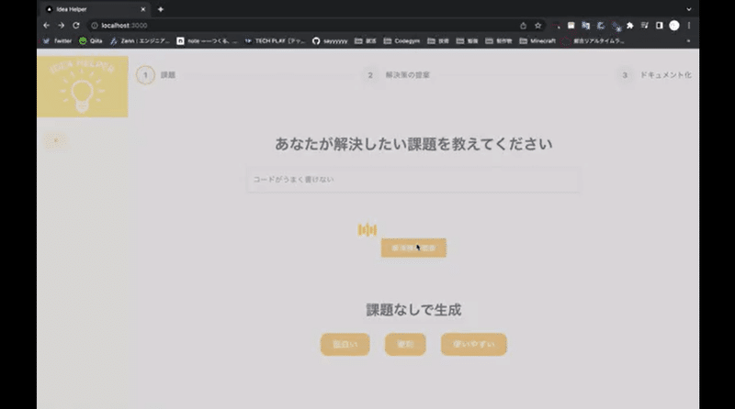Open the TECH PLAY bookmark
Viewport: 735px width, 409px height.
pos(275,41)
